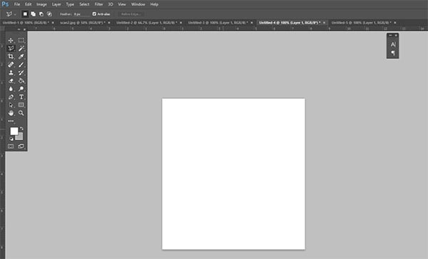The image size is (428, 259).
Task: Toggle Quick Mask mode
Action: pos(11,147)
